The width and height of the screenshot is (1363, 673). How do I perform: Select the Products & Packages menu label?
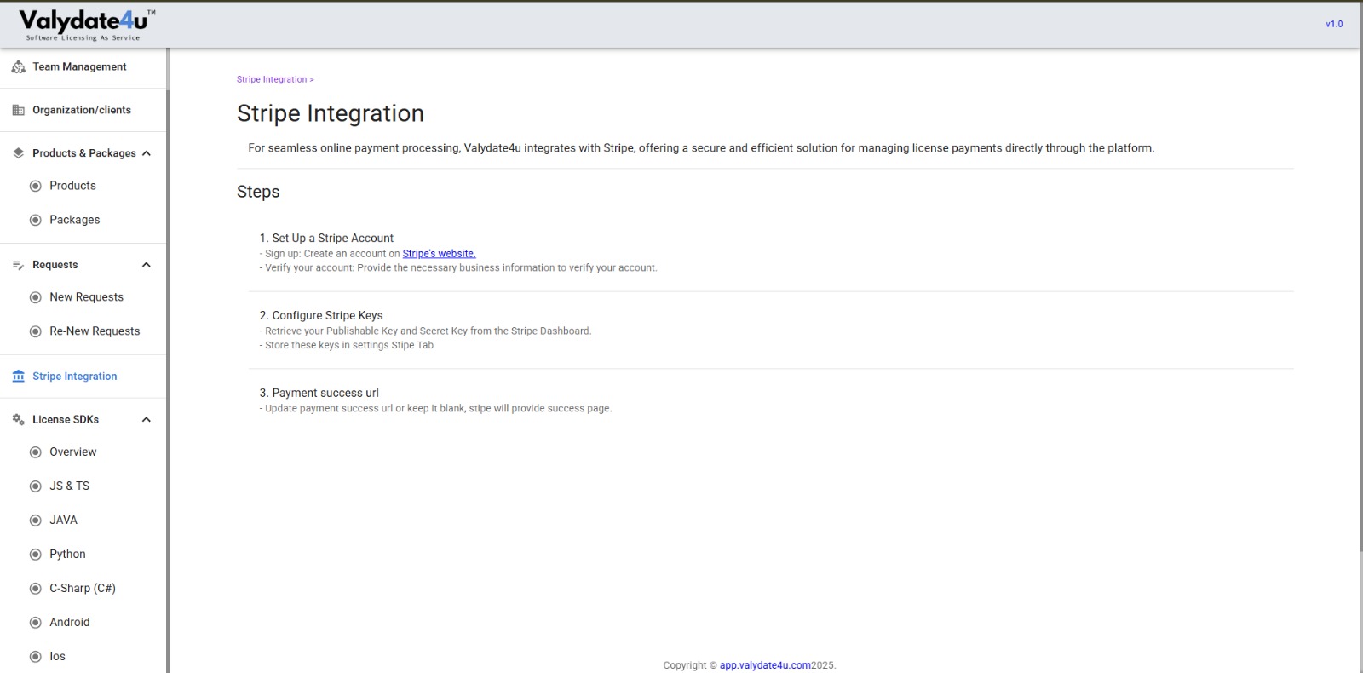point(84,153)
